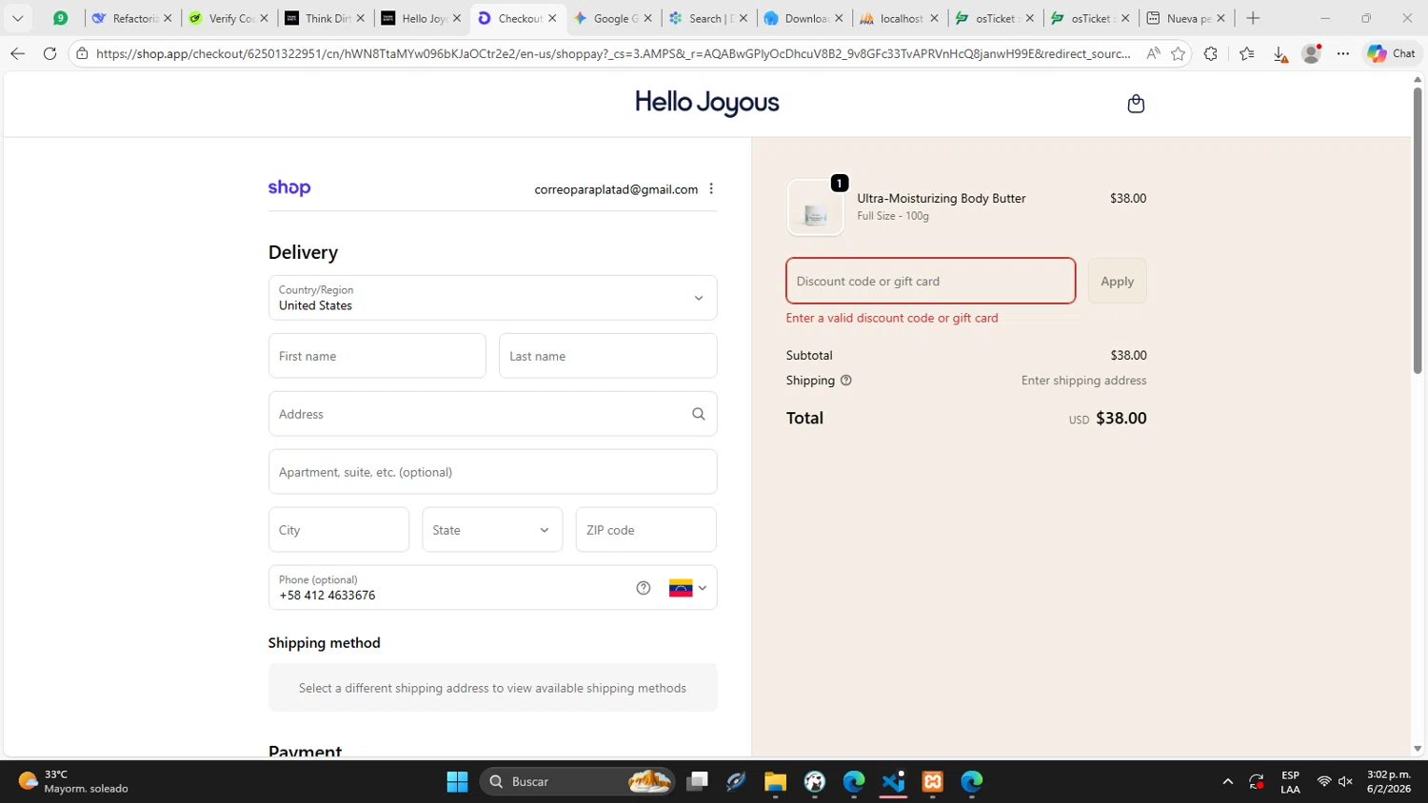Open the tab search dropdown arrow
Screen dimensions: 1428x803
[17, 18]
